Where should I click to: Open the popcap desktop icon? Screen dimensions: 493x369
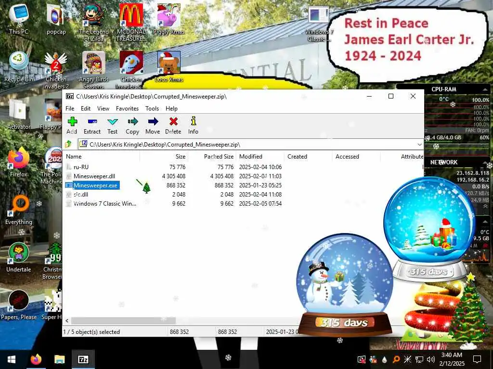pyautogui.click(x=56, y=19)
